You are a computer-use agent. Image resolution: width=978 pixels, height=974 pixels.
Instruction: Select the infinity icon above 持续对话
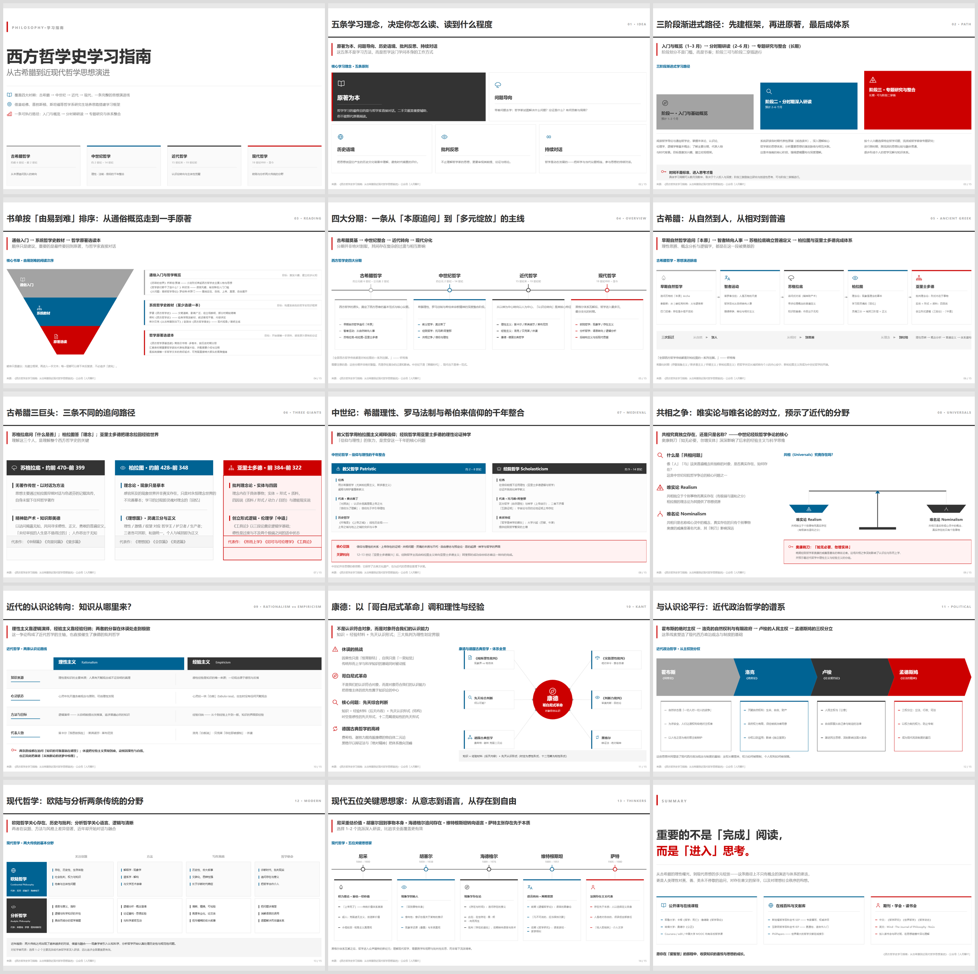click(549, 137)
